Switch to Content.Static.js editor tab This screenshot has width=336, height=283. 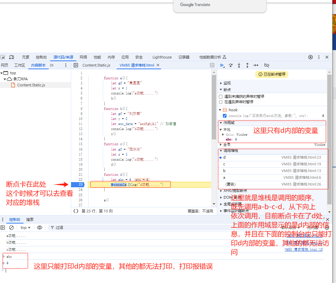(96, 65)
